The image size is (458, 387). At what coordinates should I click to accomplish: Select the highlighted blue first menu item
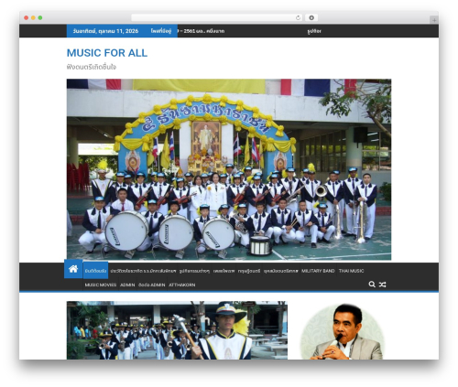pos(95,271)
